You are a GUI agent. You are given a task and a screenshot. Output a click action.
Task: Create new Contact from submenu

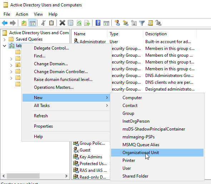pyautogui.click(x=157, y=106)
